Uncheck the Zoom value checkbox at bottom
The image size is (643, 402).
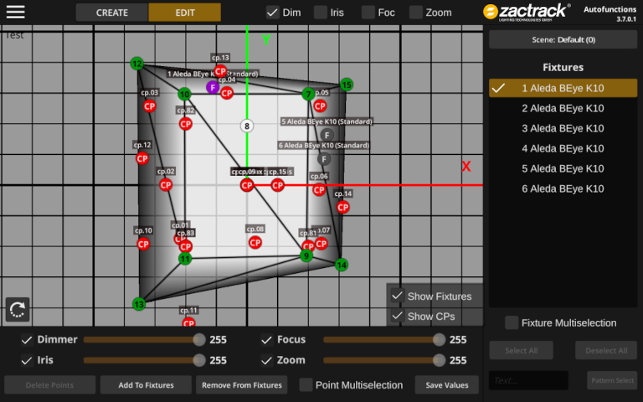[x=266, y=360]
